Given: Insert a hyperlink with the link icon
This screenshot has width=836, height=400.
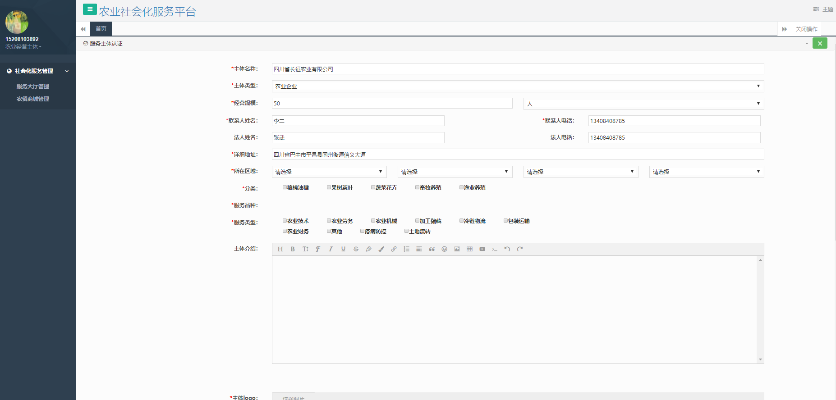Looking at the screenshot, I should [x=394, y=249].
